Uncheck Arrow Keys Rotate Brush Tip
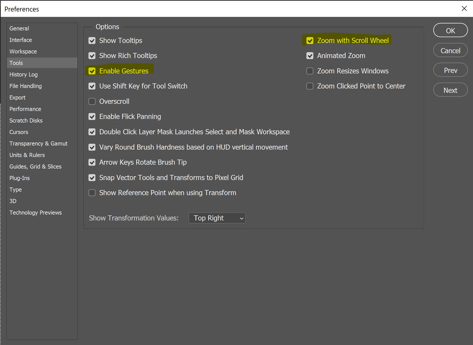The width and height of the screenshot is (473, 345). pos(92,162)
